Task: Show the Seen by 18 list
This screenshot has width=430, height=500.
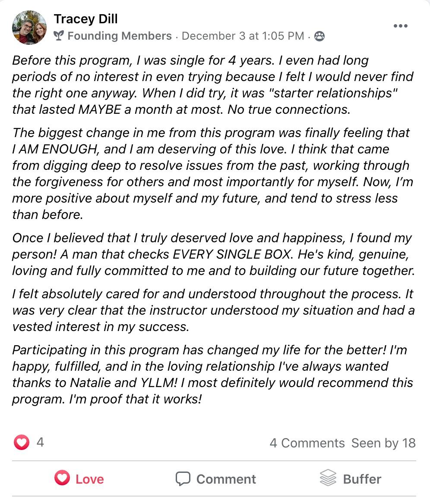Action: point(383,443)
